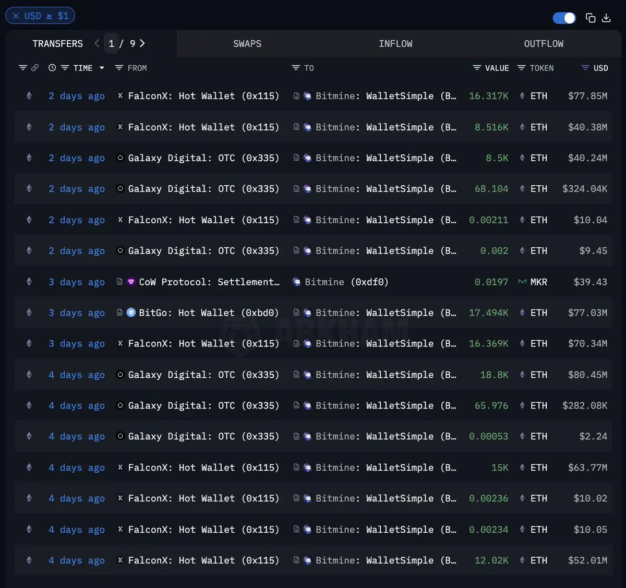This screenshot has width=626, height=588.
Task: Click the link icon in header row
Action: pyautogui.click(x=35, y=68)
